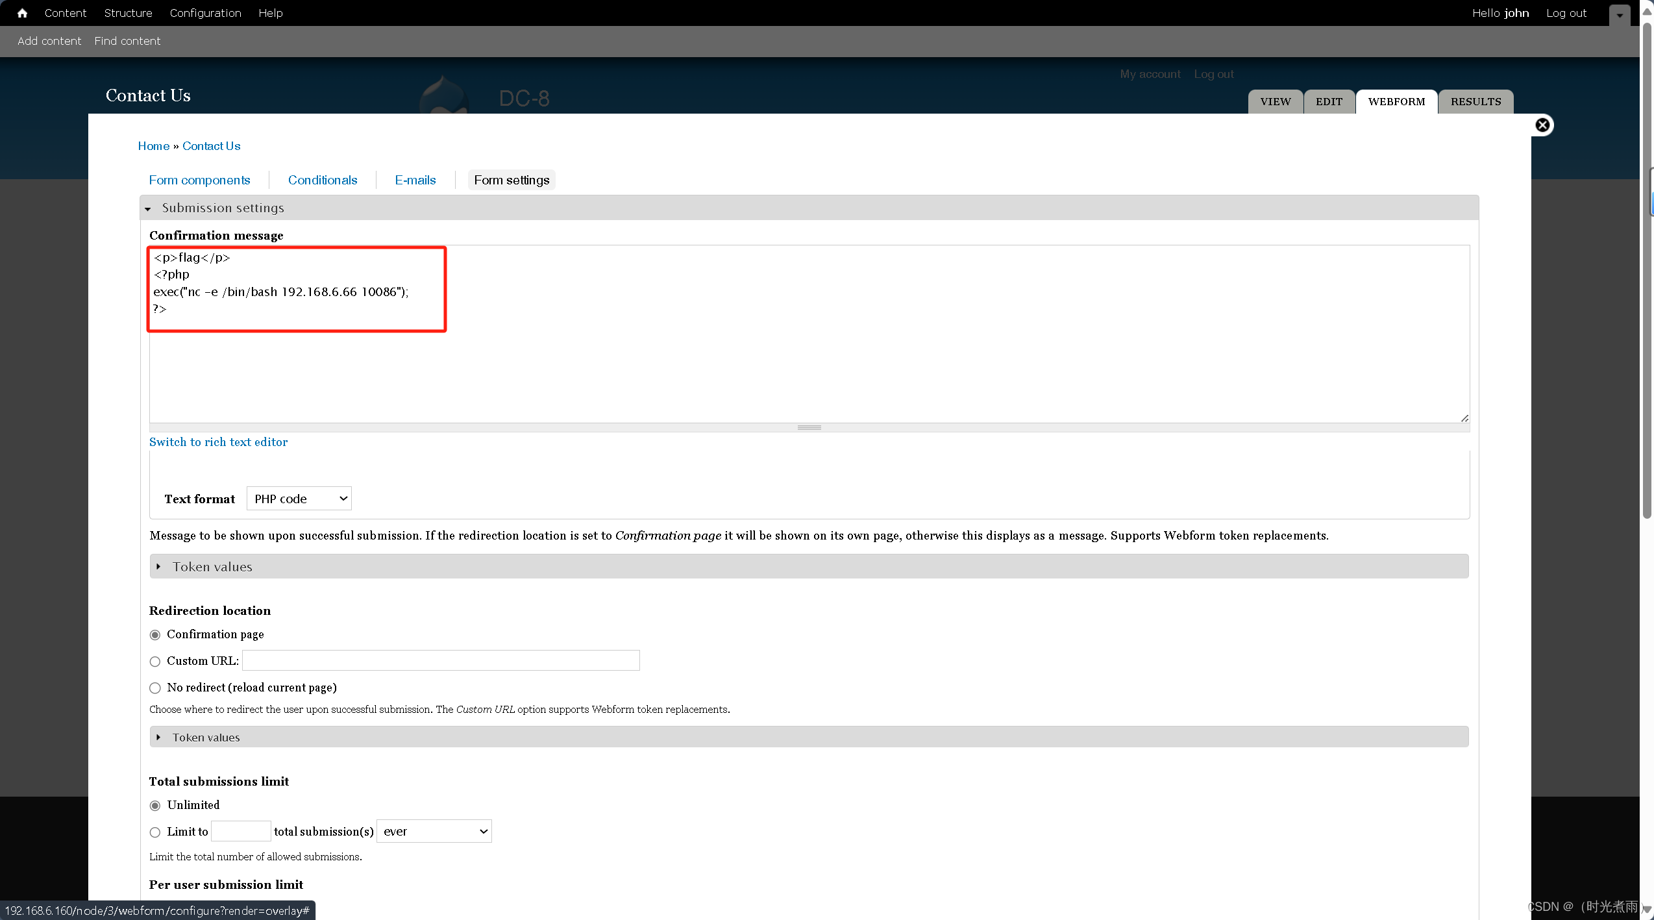This screenshot has height=920, width=1654.
Task: Close the overlay with the X icon
Action: (x=1542, y=125)
